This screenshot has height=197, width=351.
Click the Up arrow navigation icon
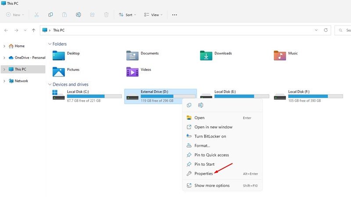[x=33, y=30]
